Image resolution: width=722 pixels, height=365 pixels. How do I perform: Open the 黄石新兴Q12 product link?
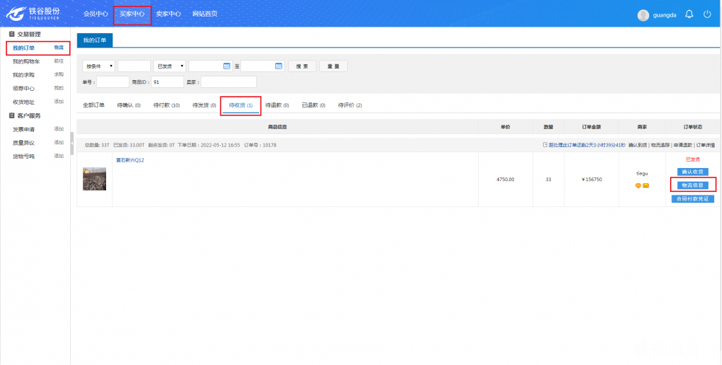point(130,160)
